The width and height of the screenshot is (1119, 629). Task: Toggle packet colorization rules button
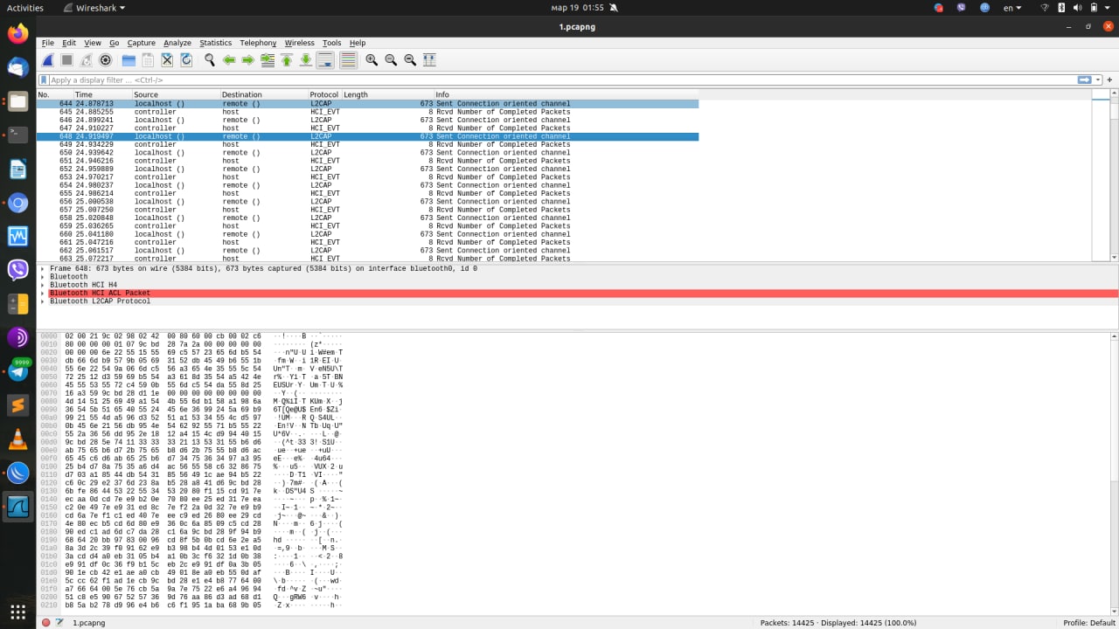[348, 60]
